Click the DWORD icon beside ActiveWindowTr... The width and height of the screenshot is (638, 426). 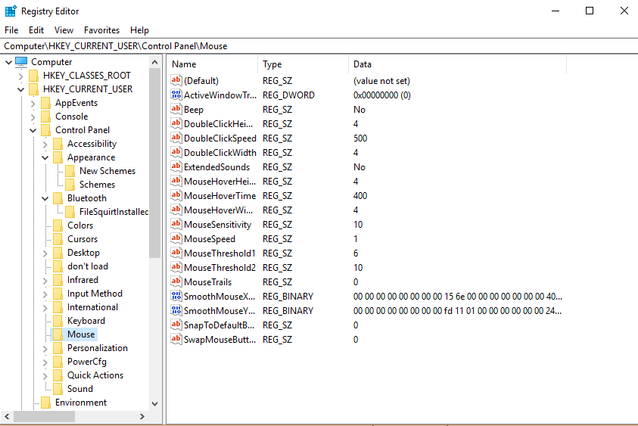tap(176, 95)
